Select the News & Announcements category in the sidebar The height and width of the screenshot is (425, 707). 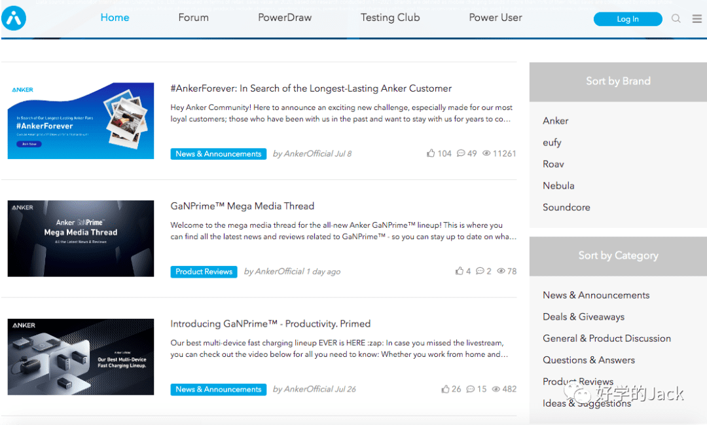pos(596,295)
